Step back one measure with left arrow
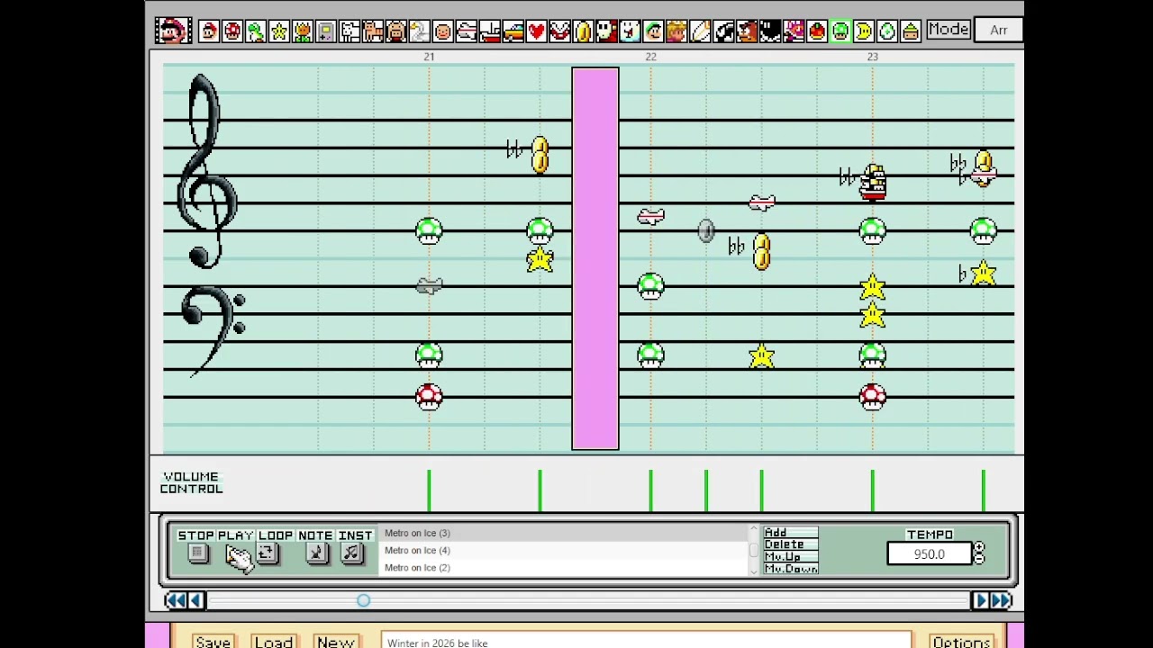Viewport: 1153px width, 648px height. coord(196,600)
